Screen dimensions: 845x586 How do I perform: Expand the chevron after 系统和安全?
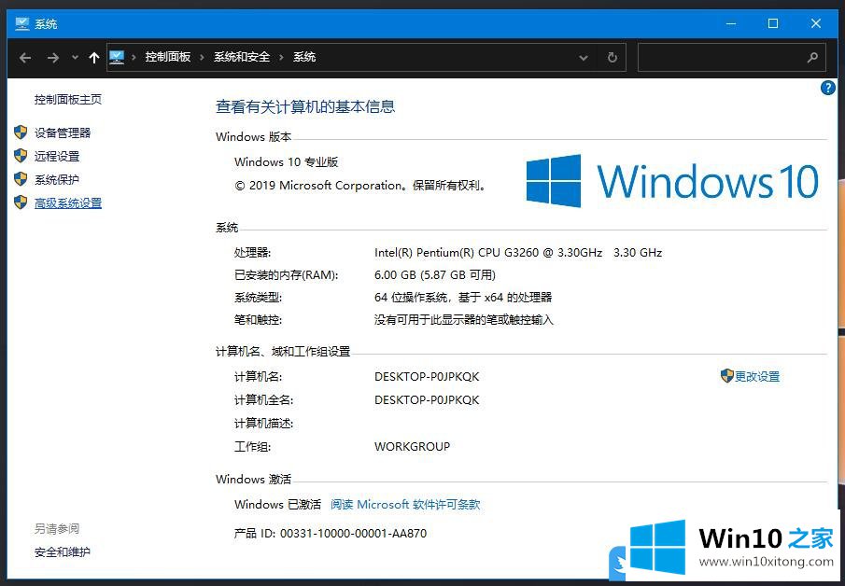[281, 58]
